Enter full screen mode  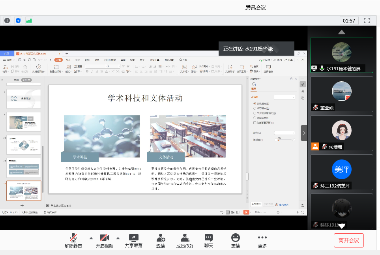coord(367,21)
